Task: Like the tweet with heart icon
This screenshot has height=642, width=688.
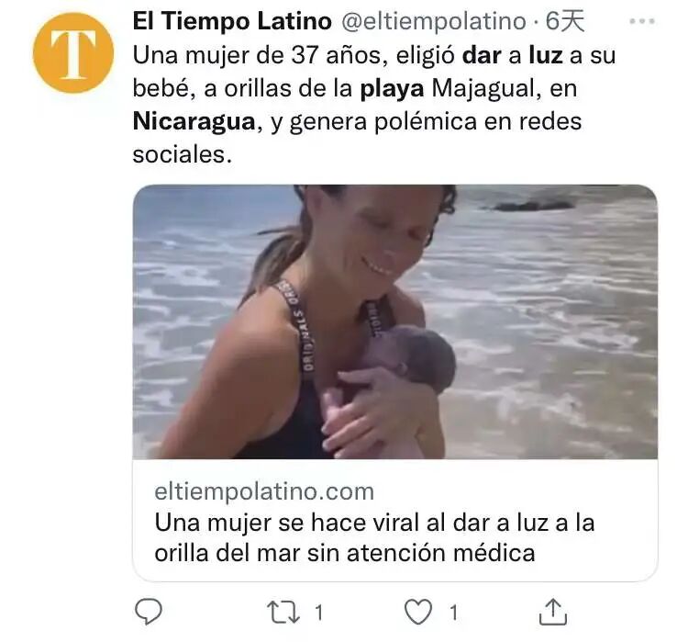Action: 417,612
